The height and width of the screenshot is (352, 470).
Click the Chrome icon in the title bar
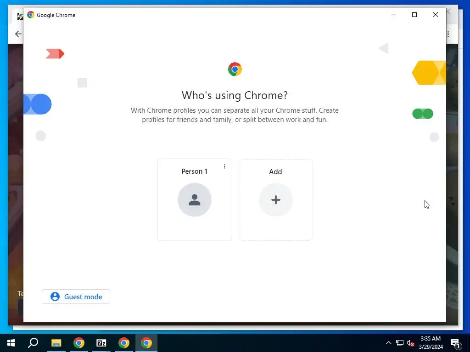31,15
